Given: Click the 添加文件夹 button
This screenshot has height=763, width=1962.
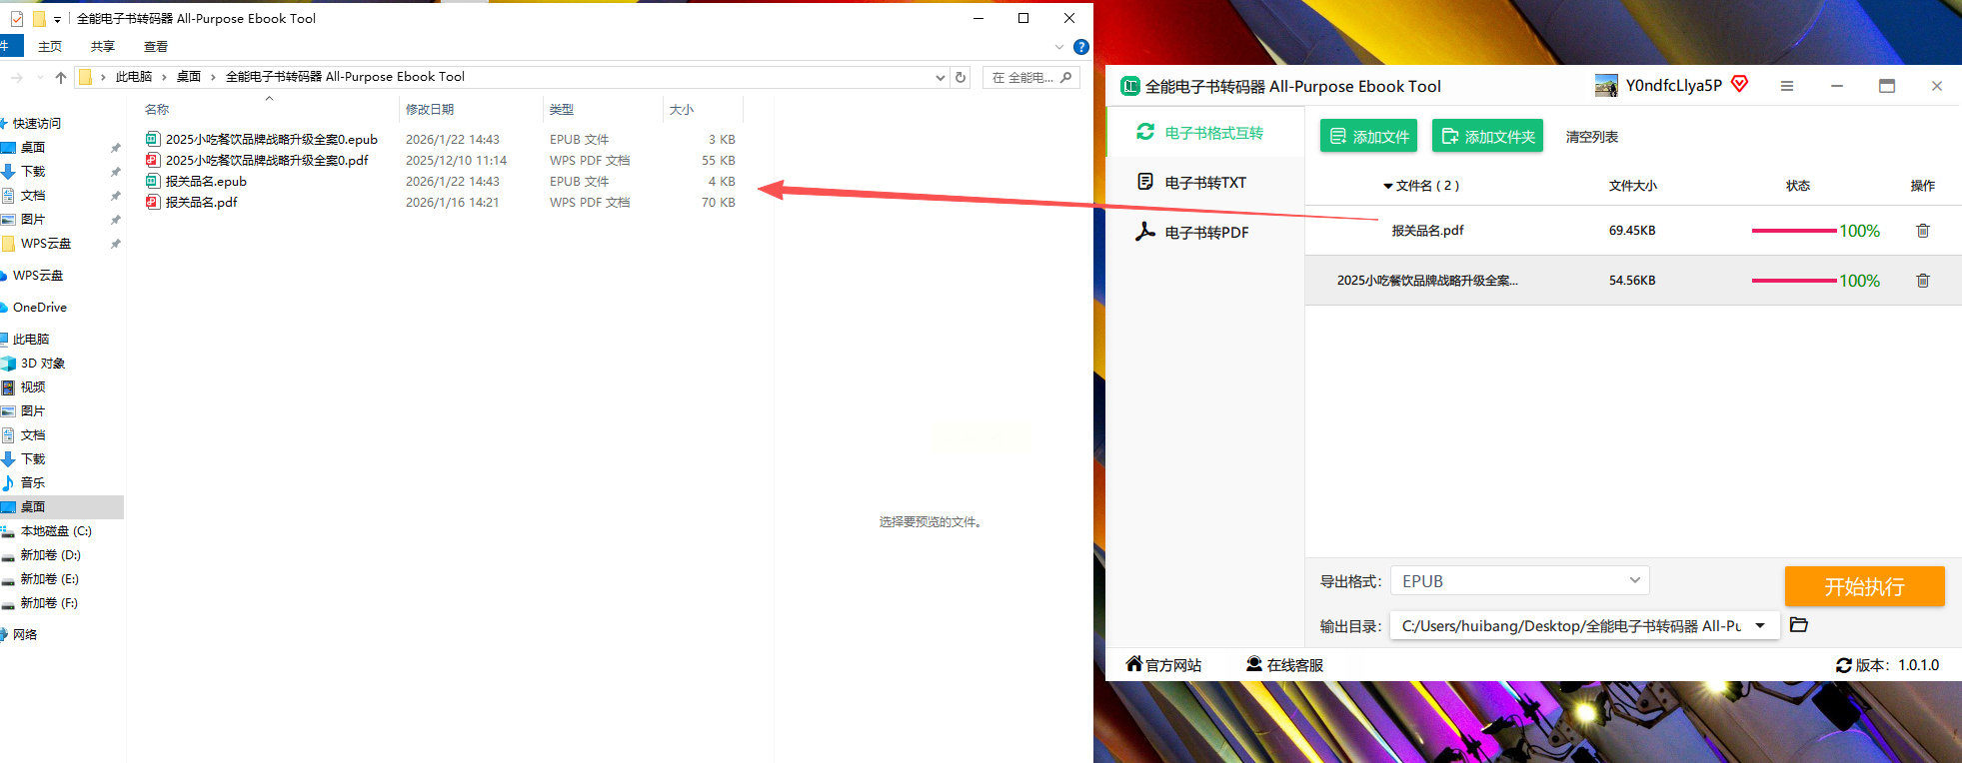Looking at the screenshot, I should coord(1487,136).
